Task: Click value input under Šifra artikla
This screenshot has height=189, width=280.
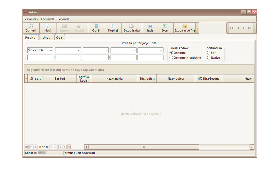Action: [x=40, y=57]
